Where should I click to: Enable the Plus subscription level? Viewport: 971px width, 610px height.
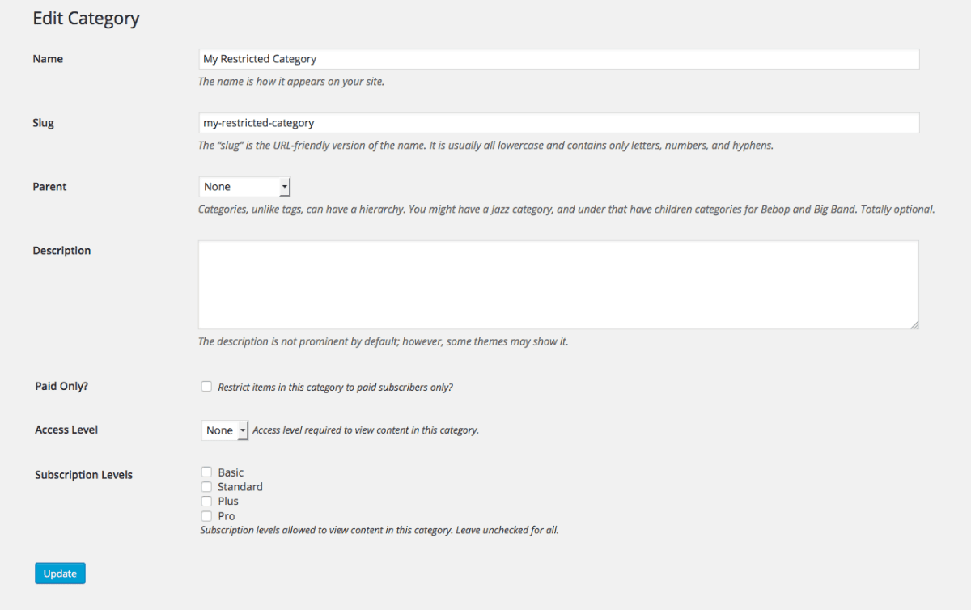pyautogui.click(x=206, y=501)
